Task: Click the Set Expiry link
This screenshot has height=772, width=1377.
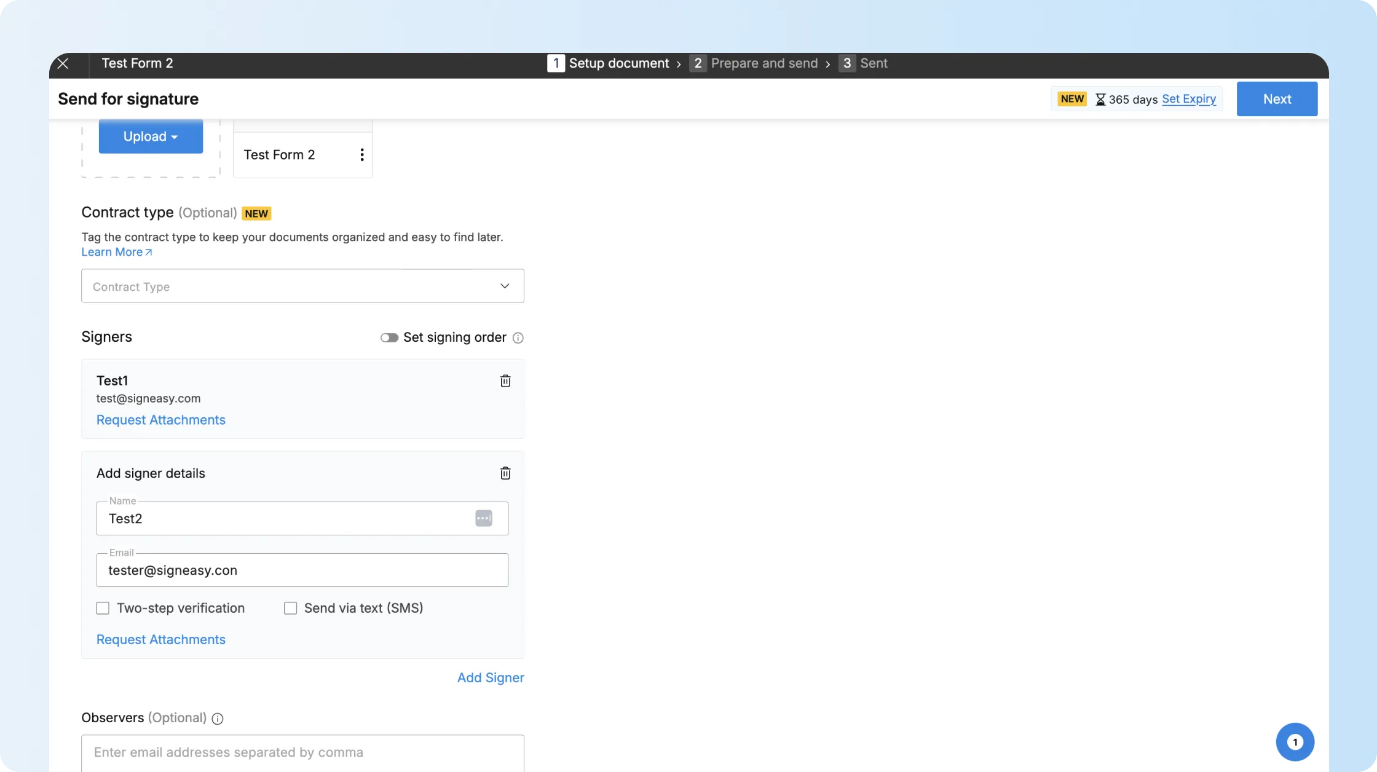Action: click(1189, 99)
